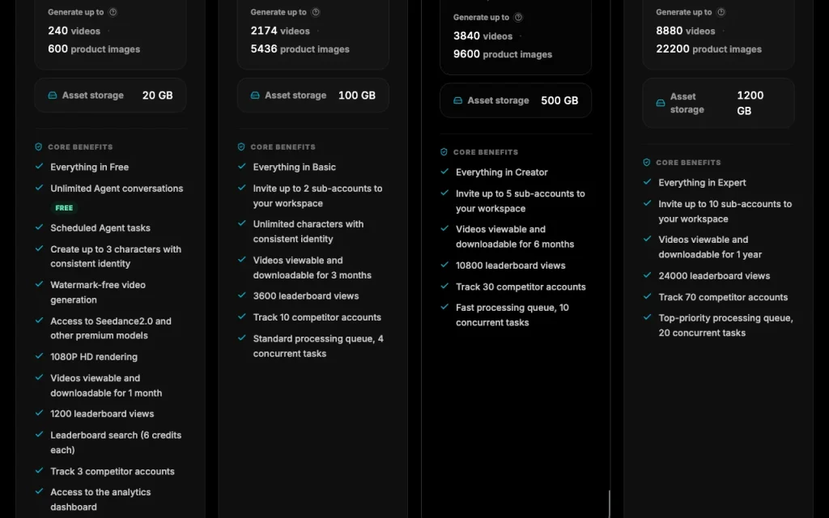Screen dimensions: 829x518
Task: Click 'Unlimited Agent conversations' benefit
Action: [x=117, y=189]
